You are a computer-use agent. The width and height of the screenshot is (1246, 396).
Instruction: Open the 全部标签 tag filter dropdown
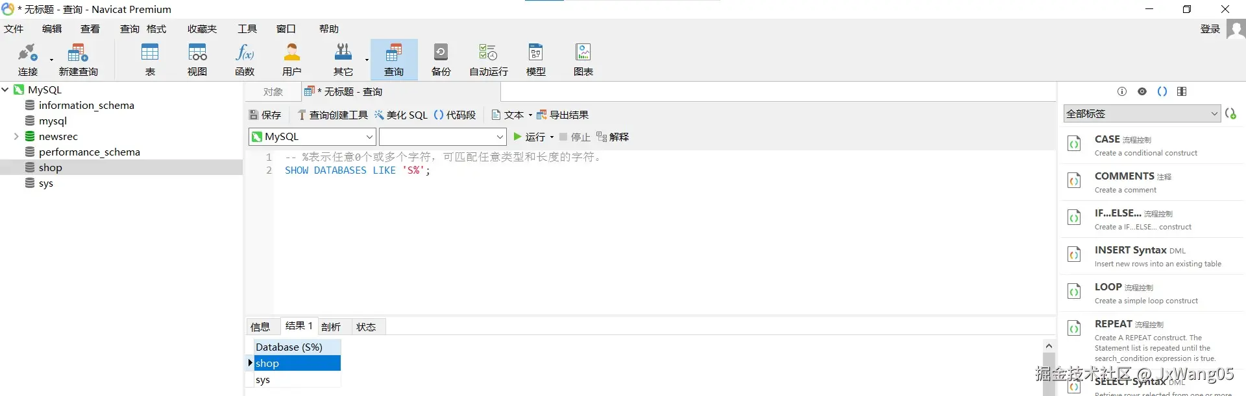(1142, 113)
